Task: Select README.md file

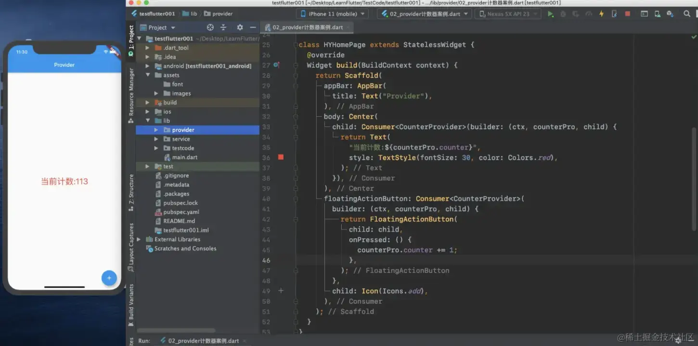Action: click(179, 221)
